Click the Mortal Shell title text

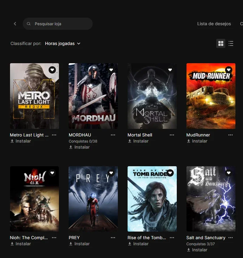point(140,135)
